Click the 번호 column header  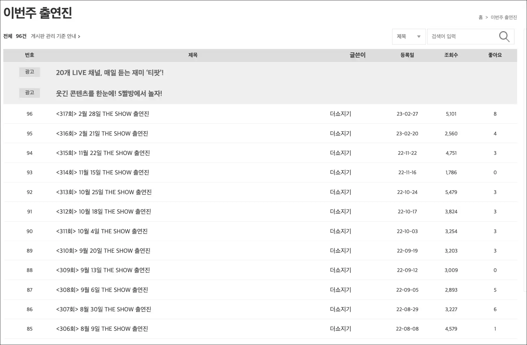[29, 55]
